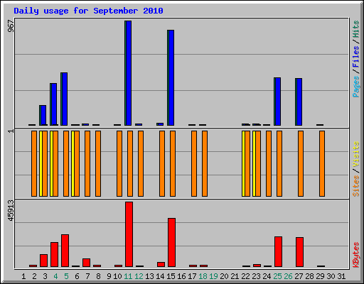Click the x-axis day label "28"
Screen dimensions: 364x284
click(x=309, y=276)
